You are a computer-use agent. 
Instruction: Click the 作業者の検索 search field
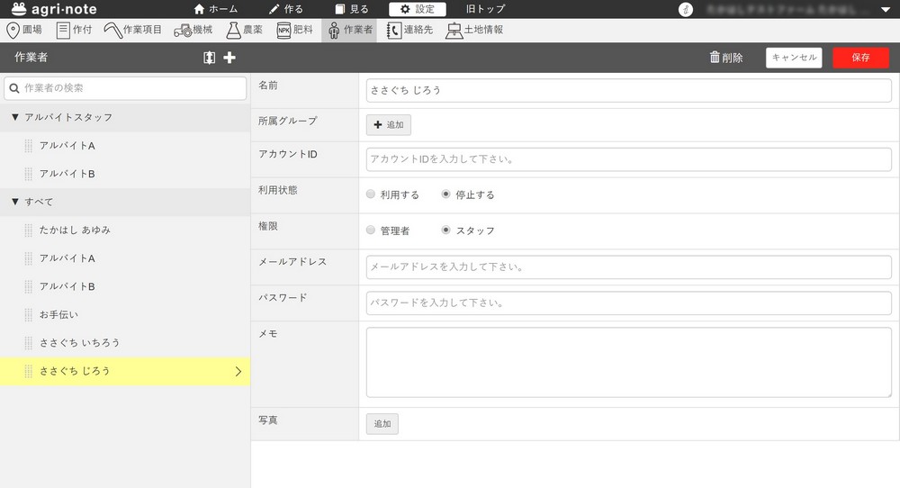tap(126, 88)
